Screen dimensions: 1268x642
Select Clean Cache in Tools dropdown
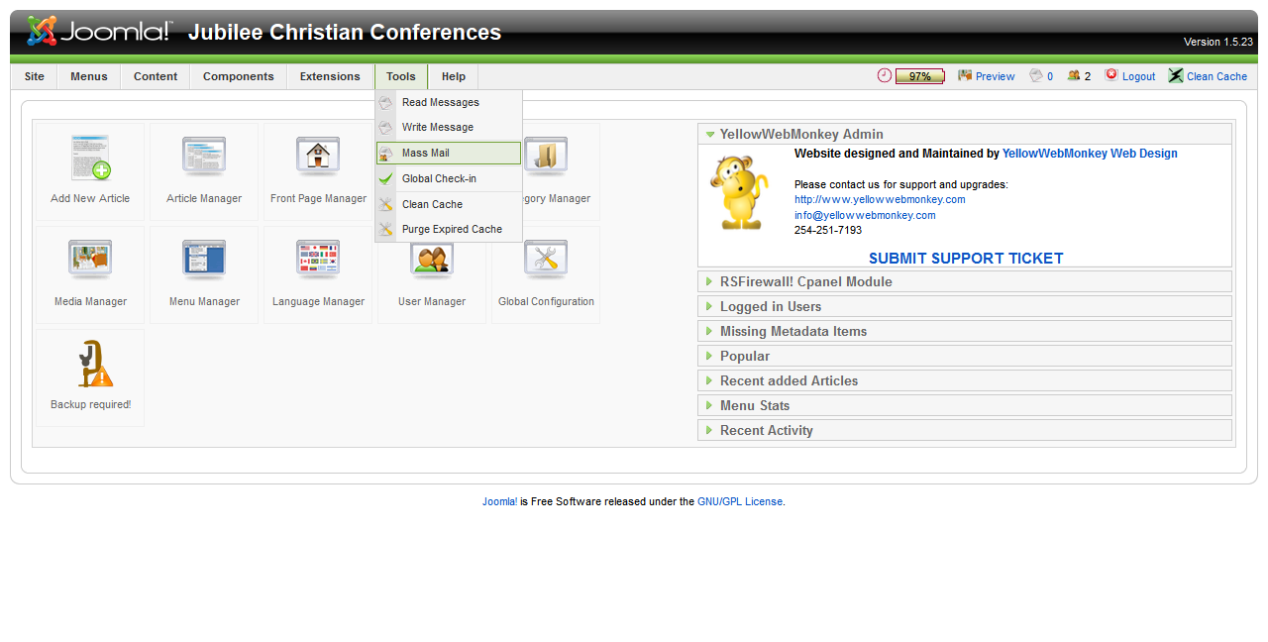click(449, 204)
